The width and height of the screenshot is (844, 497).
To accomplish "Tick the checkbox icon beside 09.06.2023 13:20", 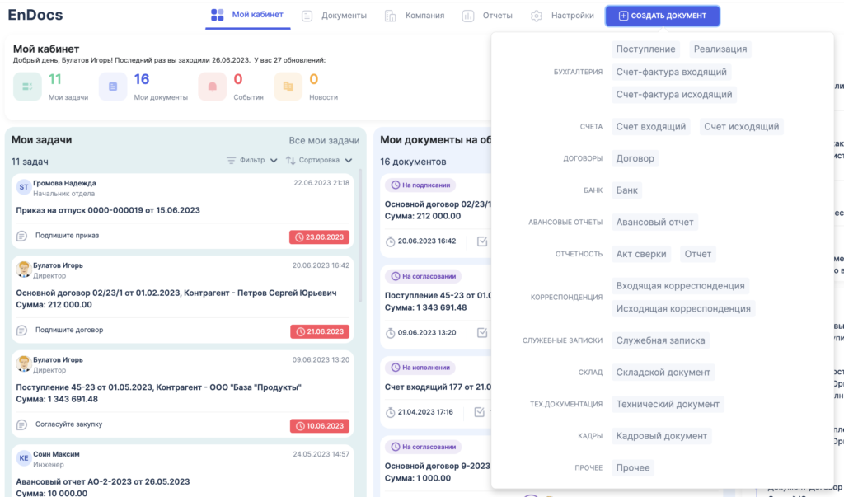I will pyautogui.click(x=481, y=333).
